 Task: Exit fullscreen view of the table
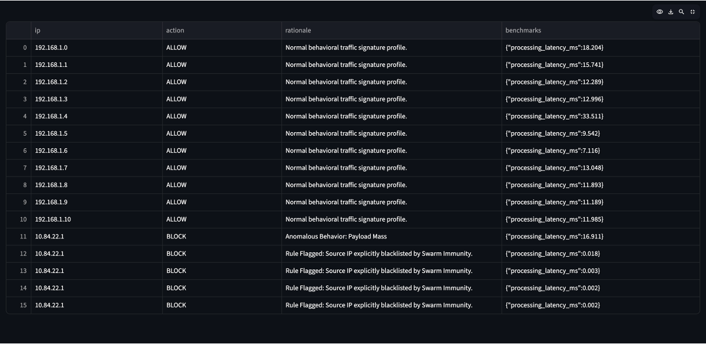click(x=693, y=12)
